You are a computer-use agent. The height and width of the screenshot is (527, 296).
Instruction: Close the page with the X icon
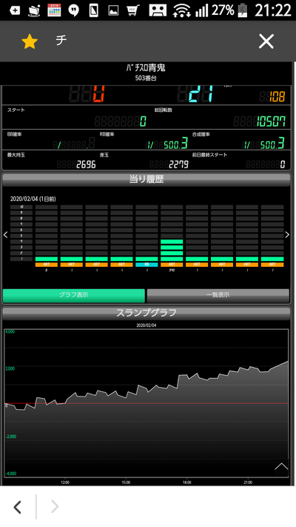[266, 42]
